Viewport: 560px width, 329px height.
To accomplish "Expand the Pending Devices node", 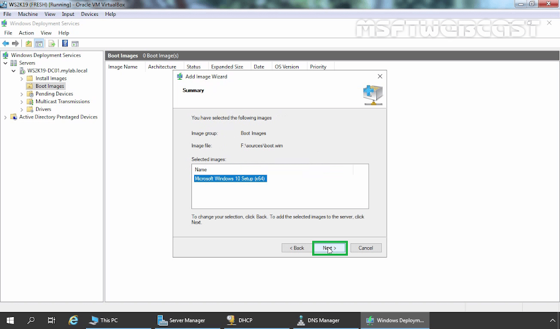I will click(22, 94).
